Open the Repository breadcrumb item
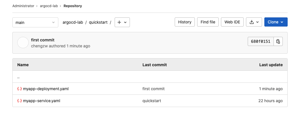302x119 pixels. pos(73,6)
